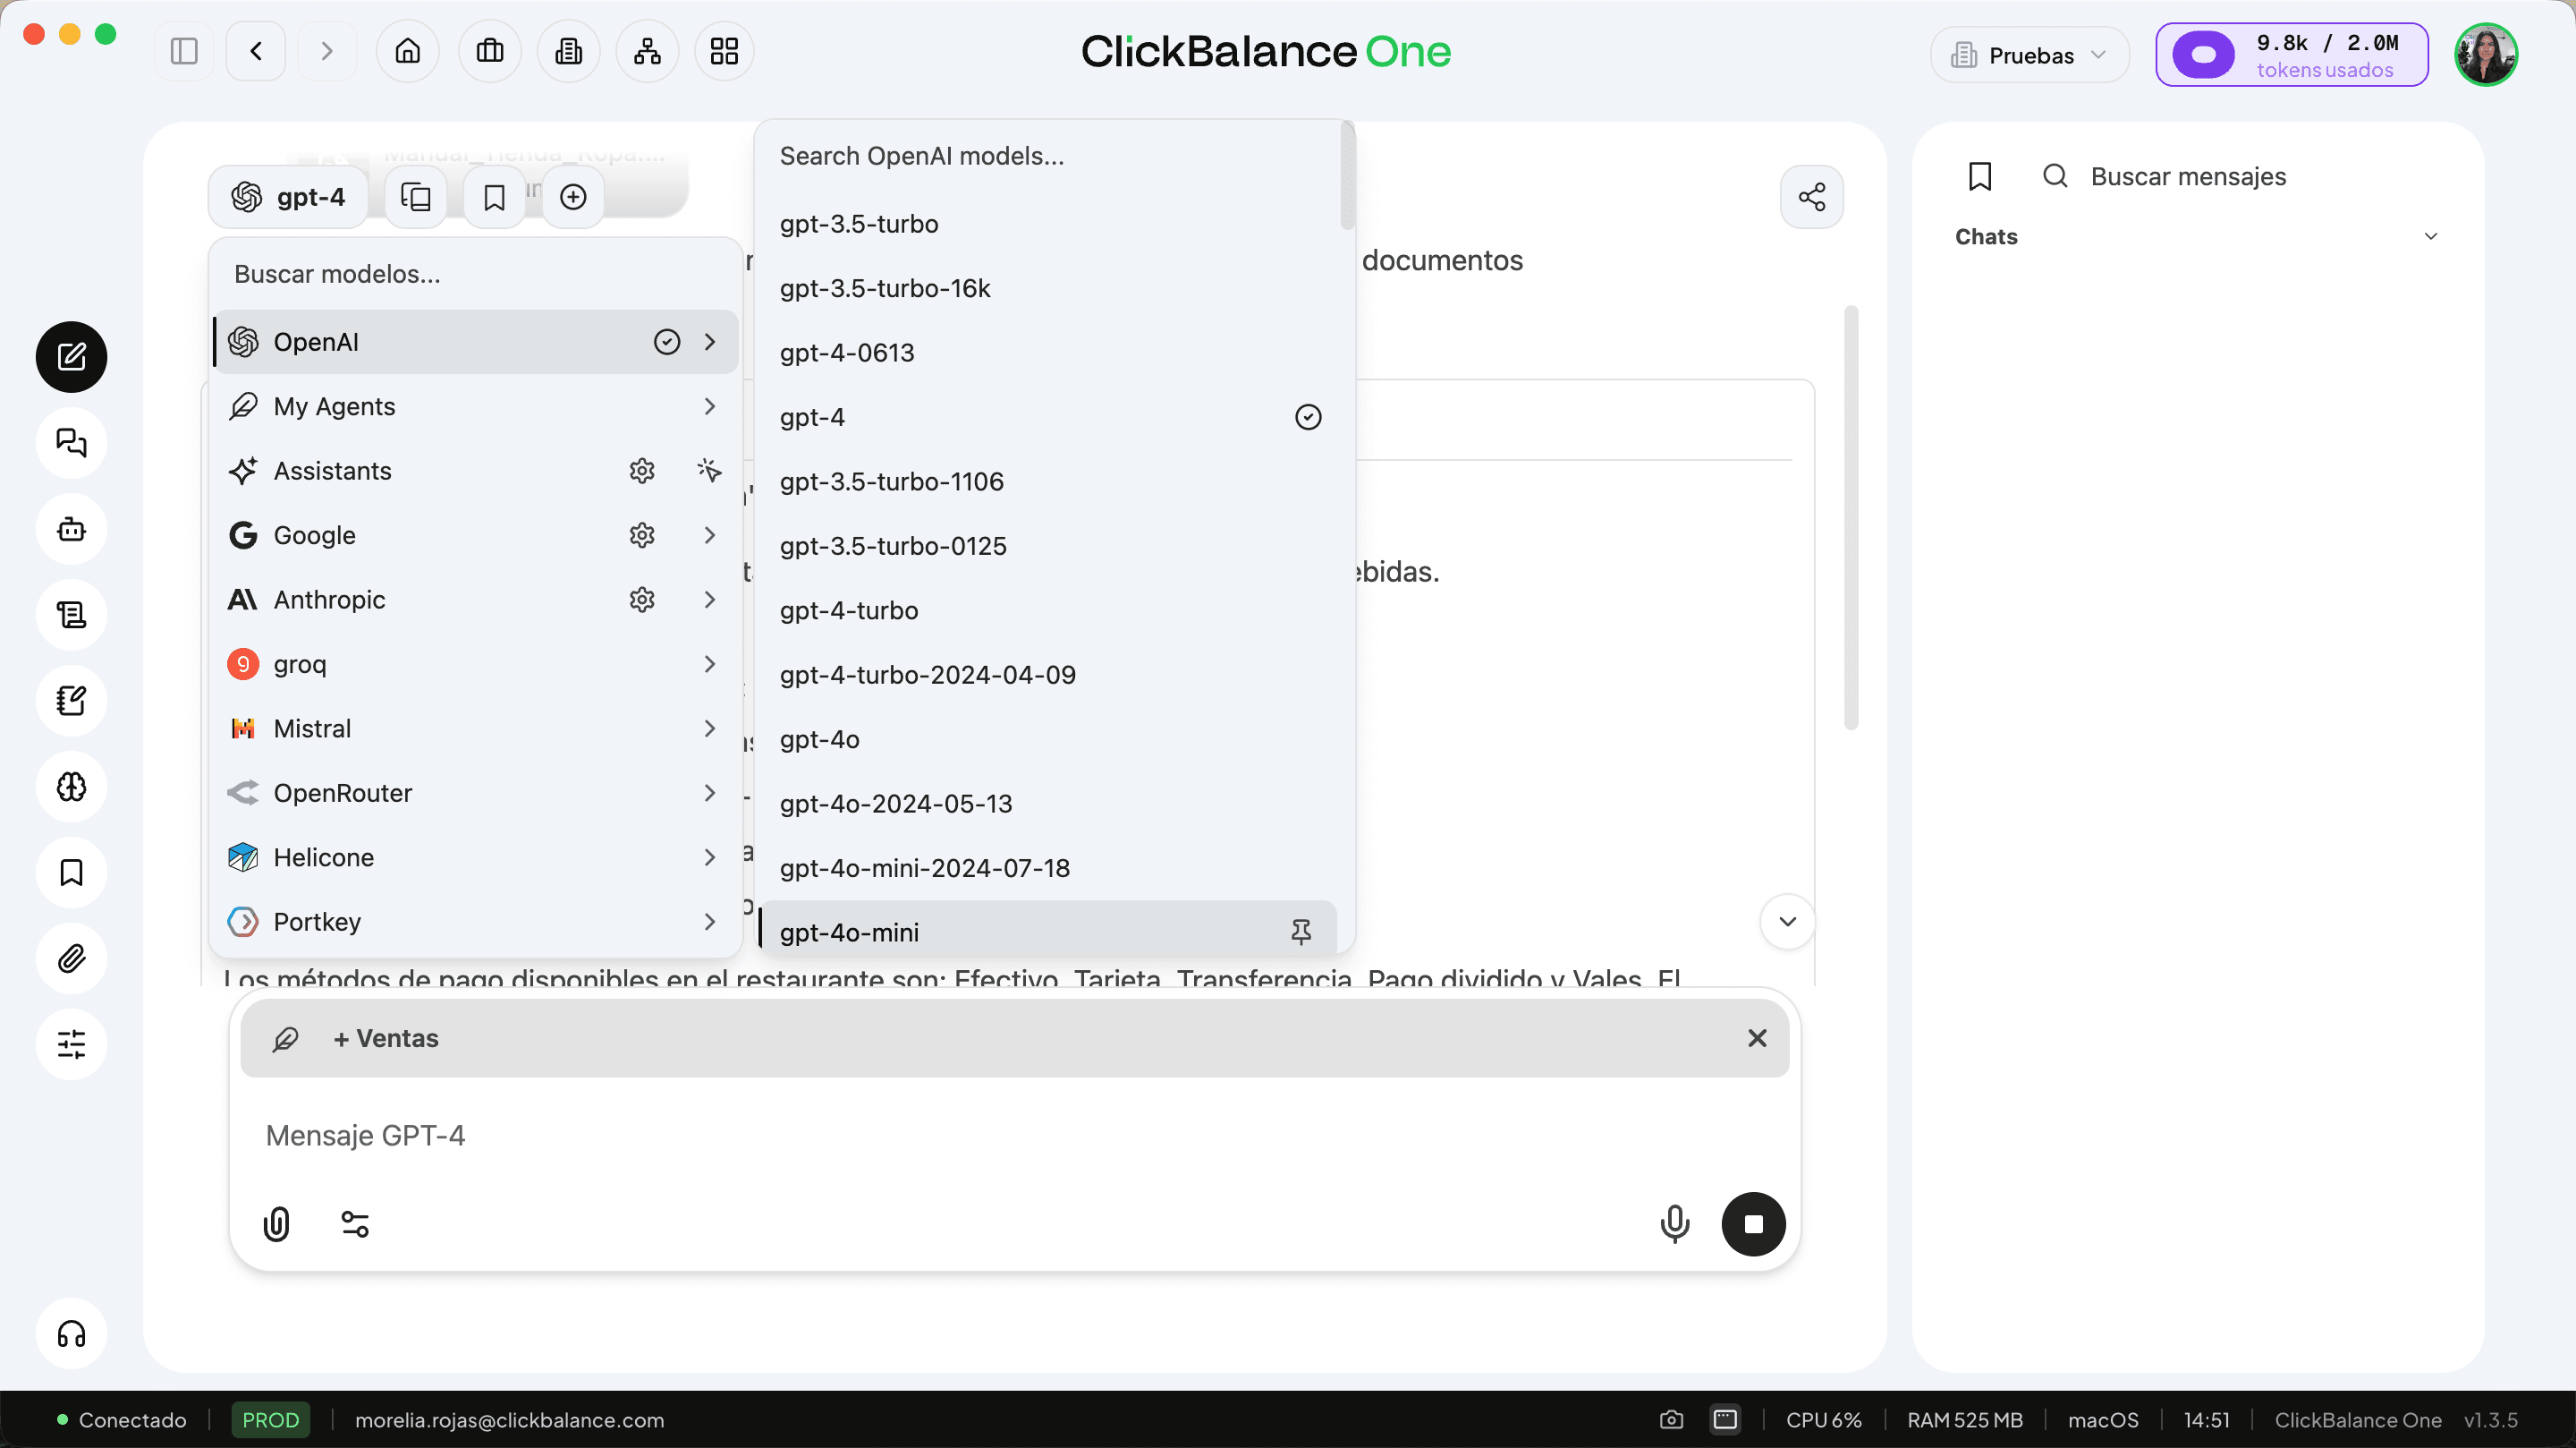This screenshot has height=1448, width=2576.
Task: Click the share icon in the chat header
Action: pyautogui.click(x=1812, y=196)
